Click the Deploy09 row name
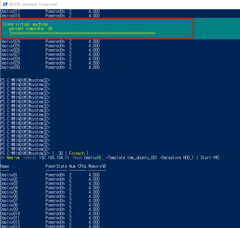 click(9, 209)
